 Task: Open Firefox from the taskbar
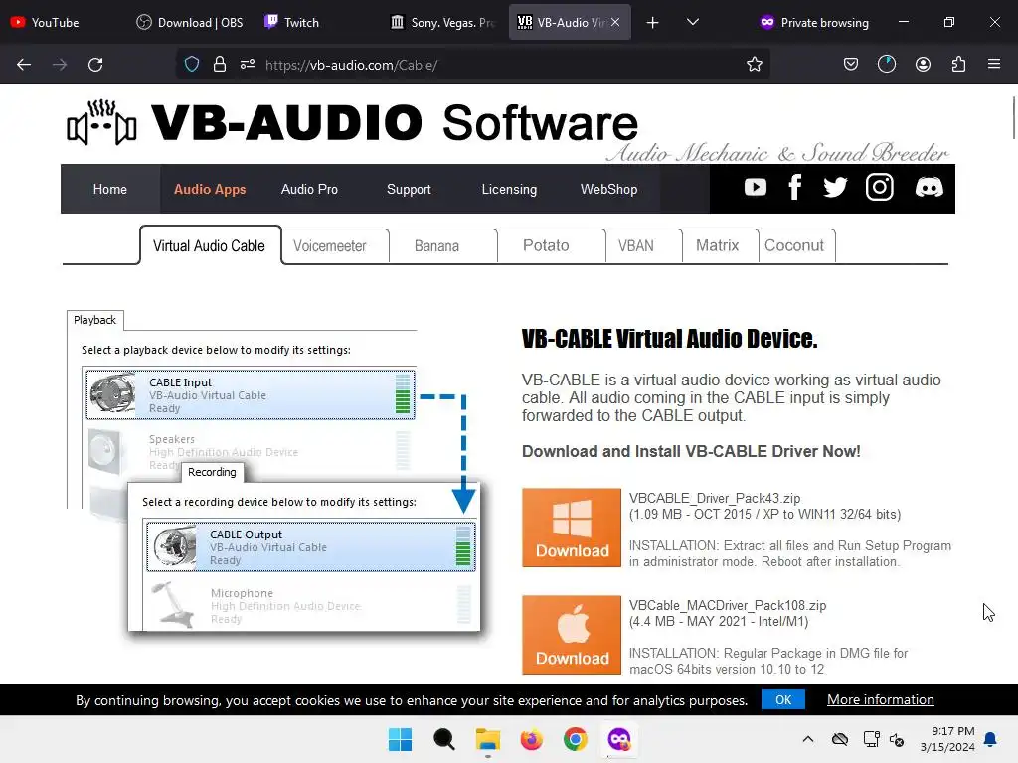[531, 739]
